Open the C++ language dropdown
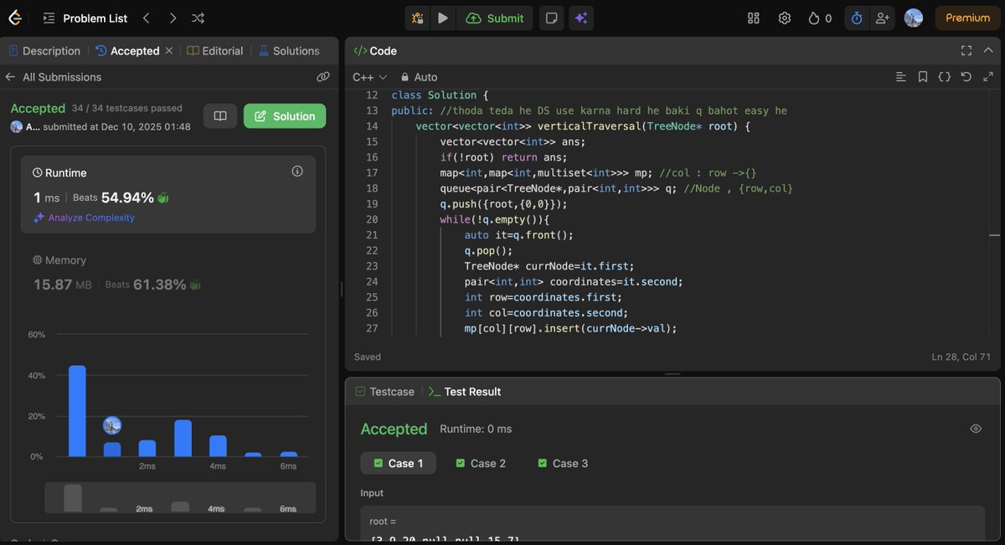This screenshot has width=1005, height=545. [x=369, y=77]
